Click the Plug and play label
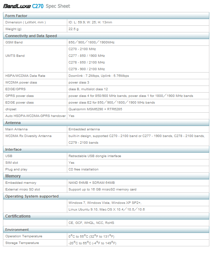Image resolution: width=211 pixels, height=254 pixels. pyautogui.click(x=16, y=169)
